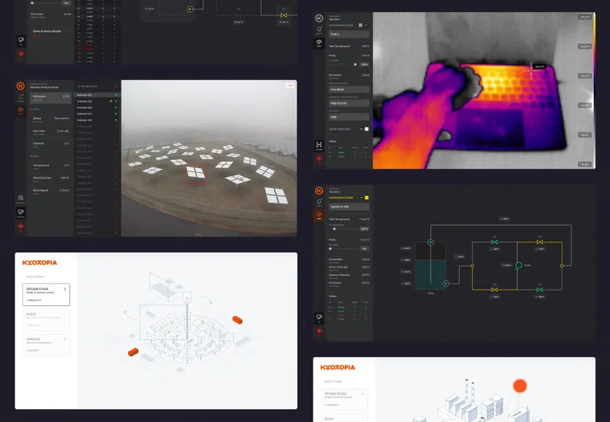Click Wind Speed 2.4m/s row

pyautogui.click(x=50, y=191)
